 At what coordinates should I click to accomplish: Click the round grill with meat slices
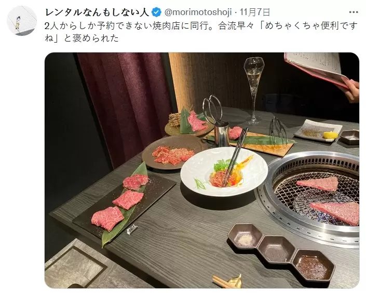point(309,199)
